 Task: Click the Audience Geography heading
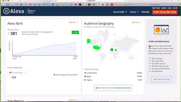(x=99, y=24)
